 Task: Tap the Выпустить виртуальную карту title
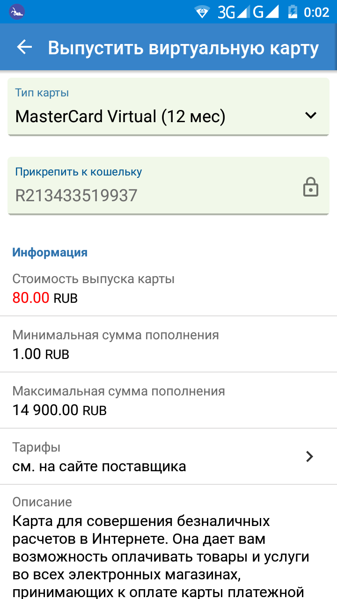183,48
